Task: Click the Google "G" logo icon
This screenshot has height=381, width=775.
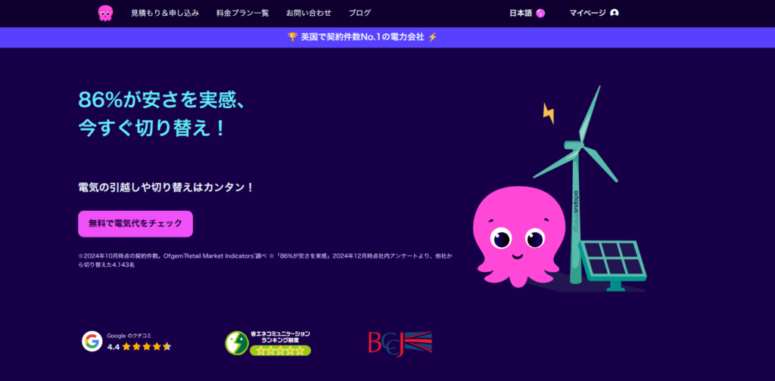Action: click(x=92, y=342)
